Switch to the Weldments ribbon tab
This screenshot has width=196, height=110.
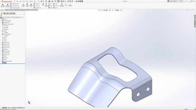pos(23,10)
